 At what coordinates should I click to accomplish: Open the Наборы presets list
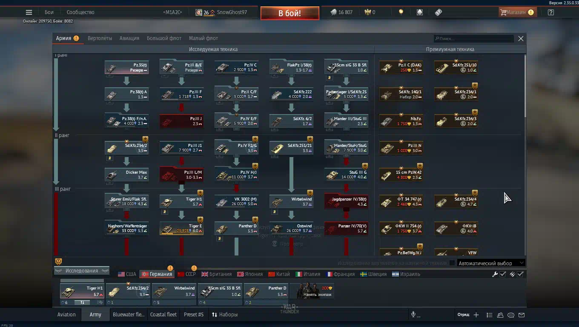pos(225,315)
